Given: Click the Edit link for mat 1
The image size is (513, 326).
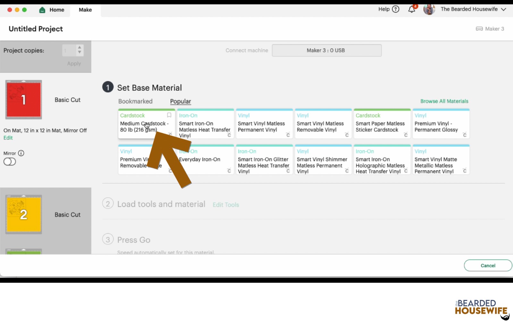Looking at the screenshot, I should [8, 138].
